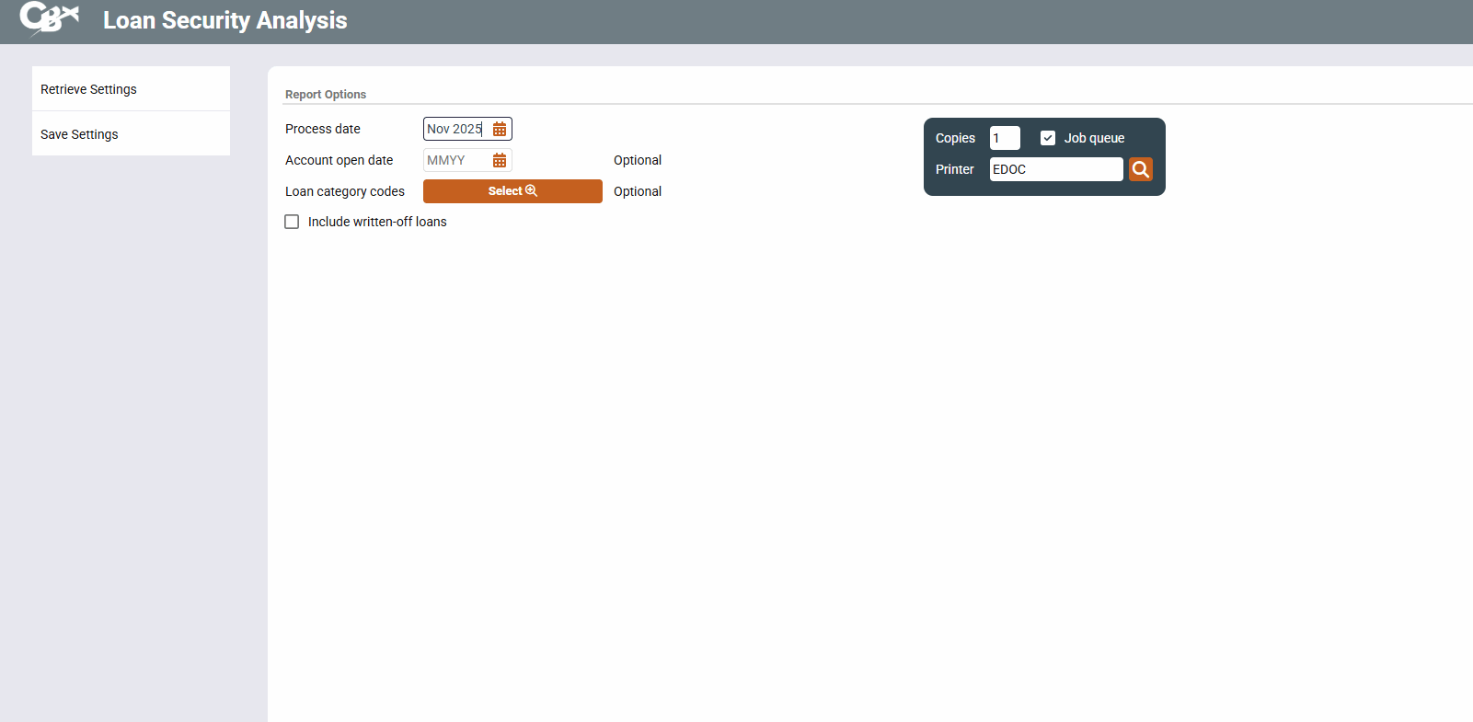Focus the Process date field showing Nov 2025

pyautogui.click(x=455, y=130)
